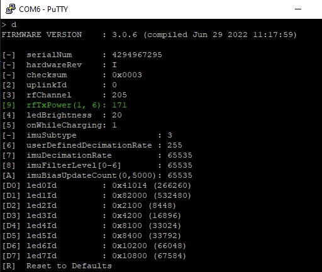Click the COM6 - PuTTY title text
322x272 pixels.
pos(43,9)
